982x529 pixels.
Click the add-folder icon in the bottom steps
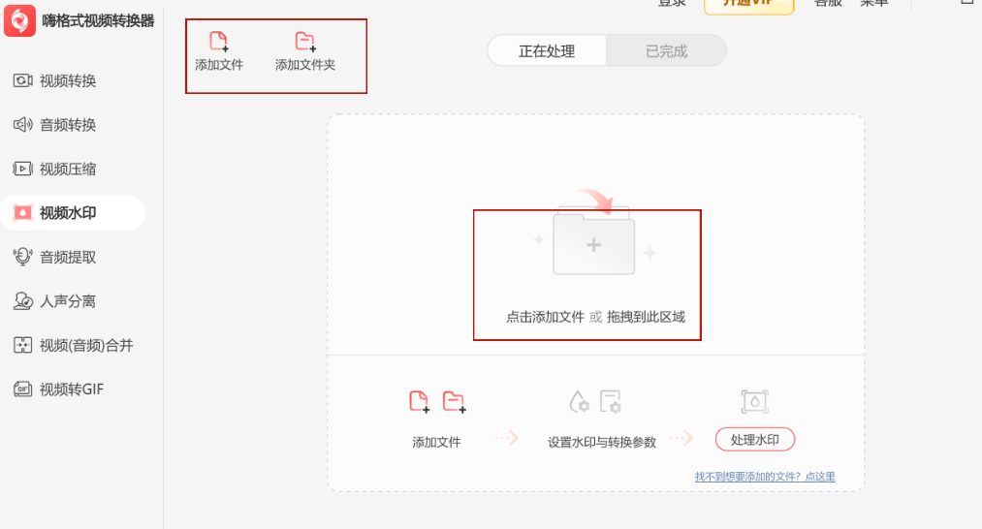click(x=454, y=401)
